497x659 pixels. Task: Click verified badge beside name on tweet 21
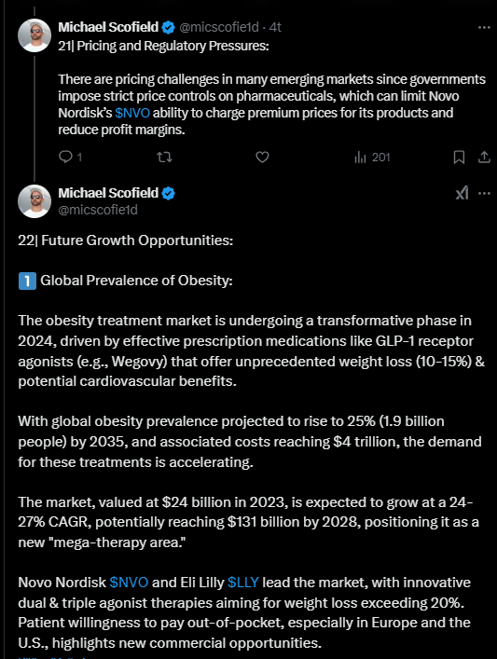(x=168, y=28)
